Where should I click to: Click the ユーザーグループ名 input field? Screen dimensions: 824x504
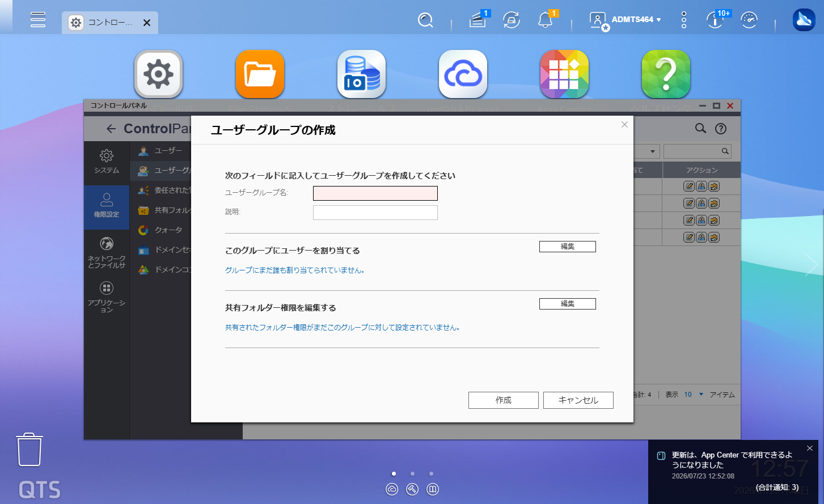(375, 193)
